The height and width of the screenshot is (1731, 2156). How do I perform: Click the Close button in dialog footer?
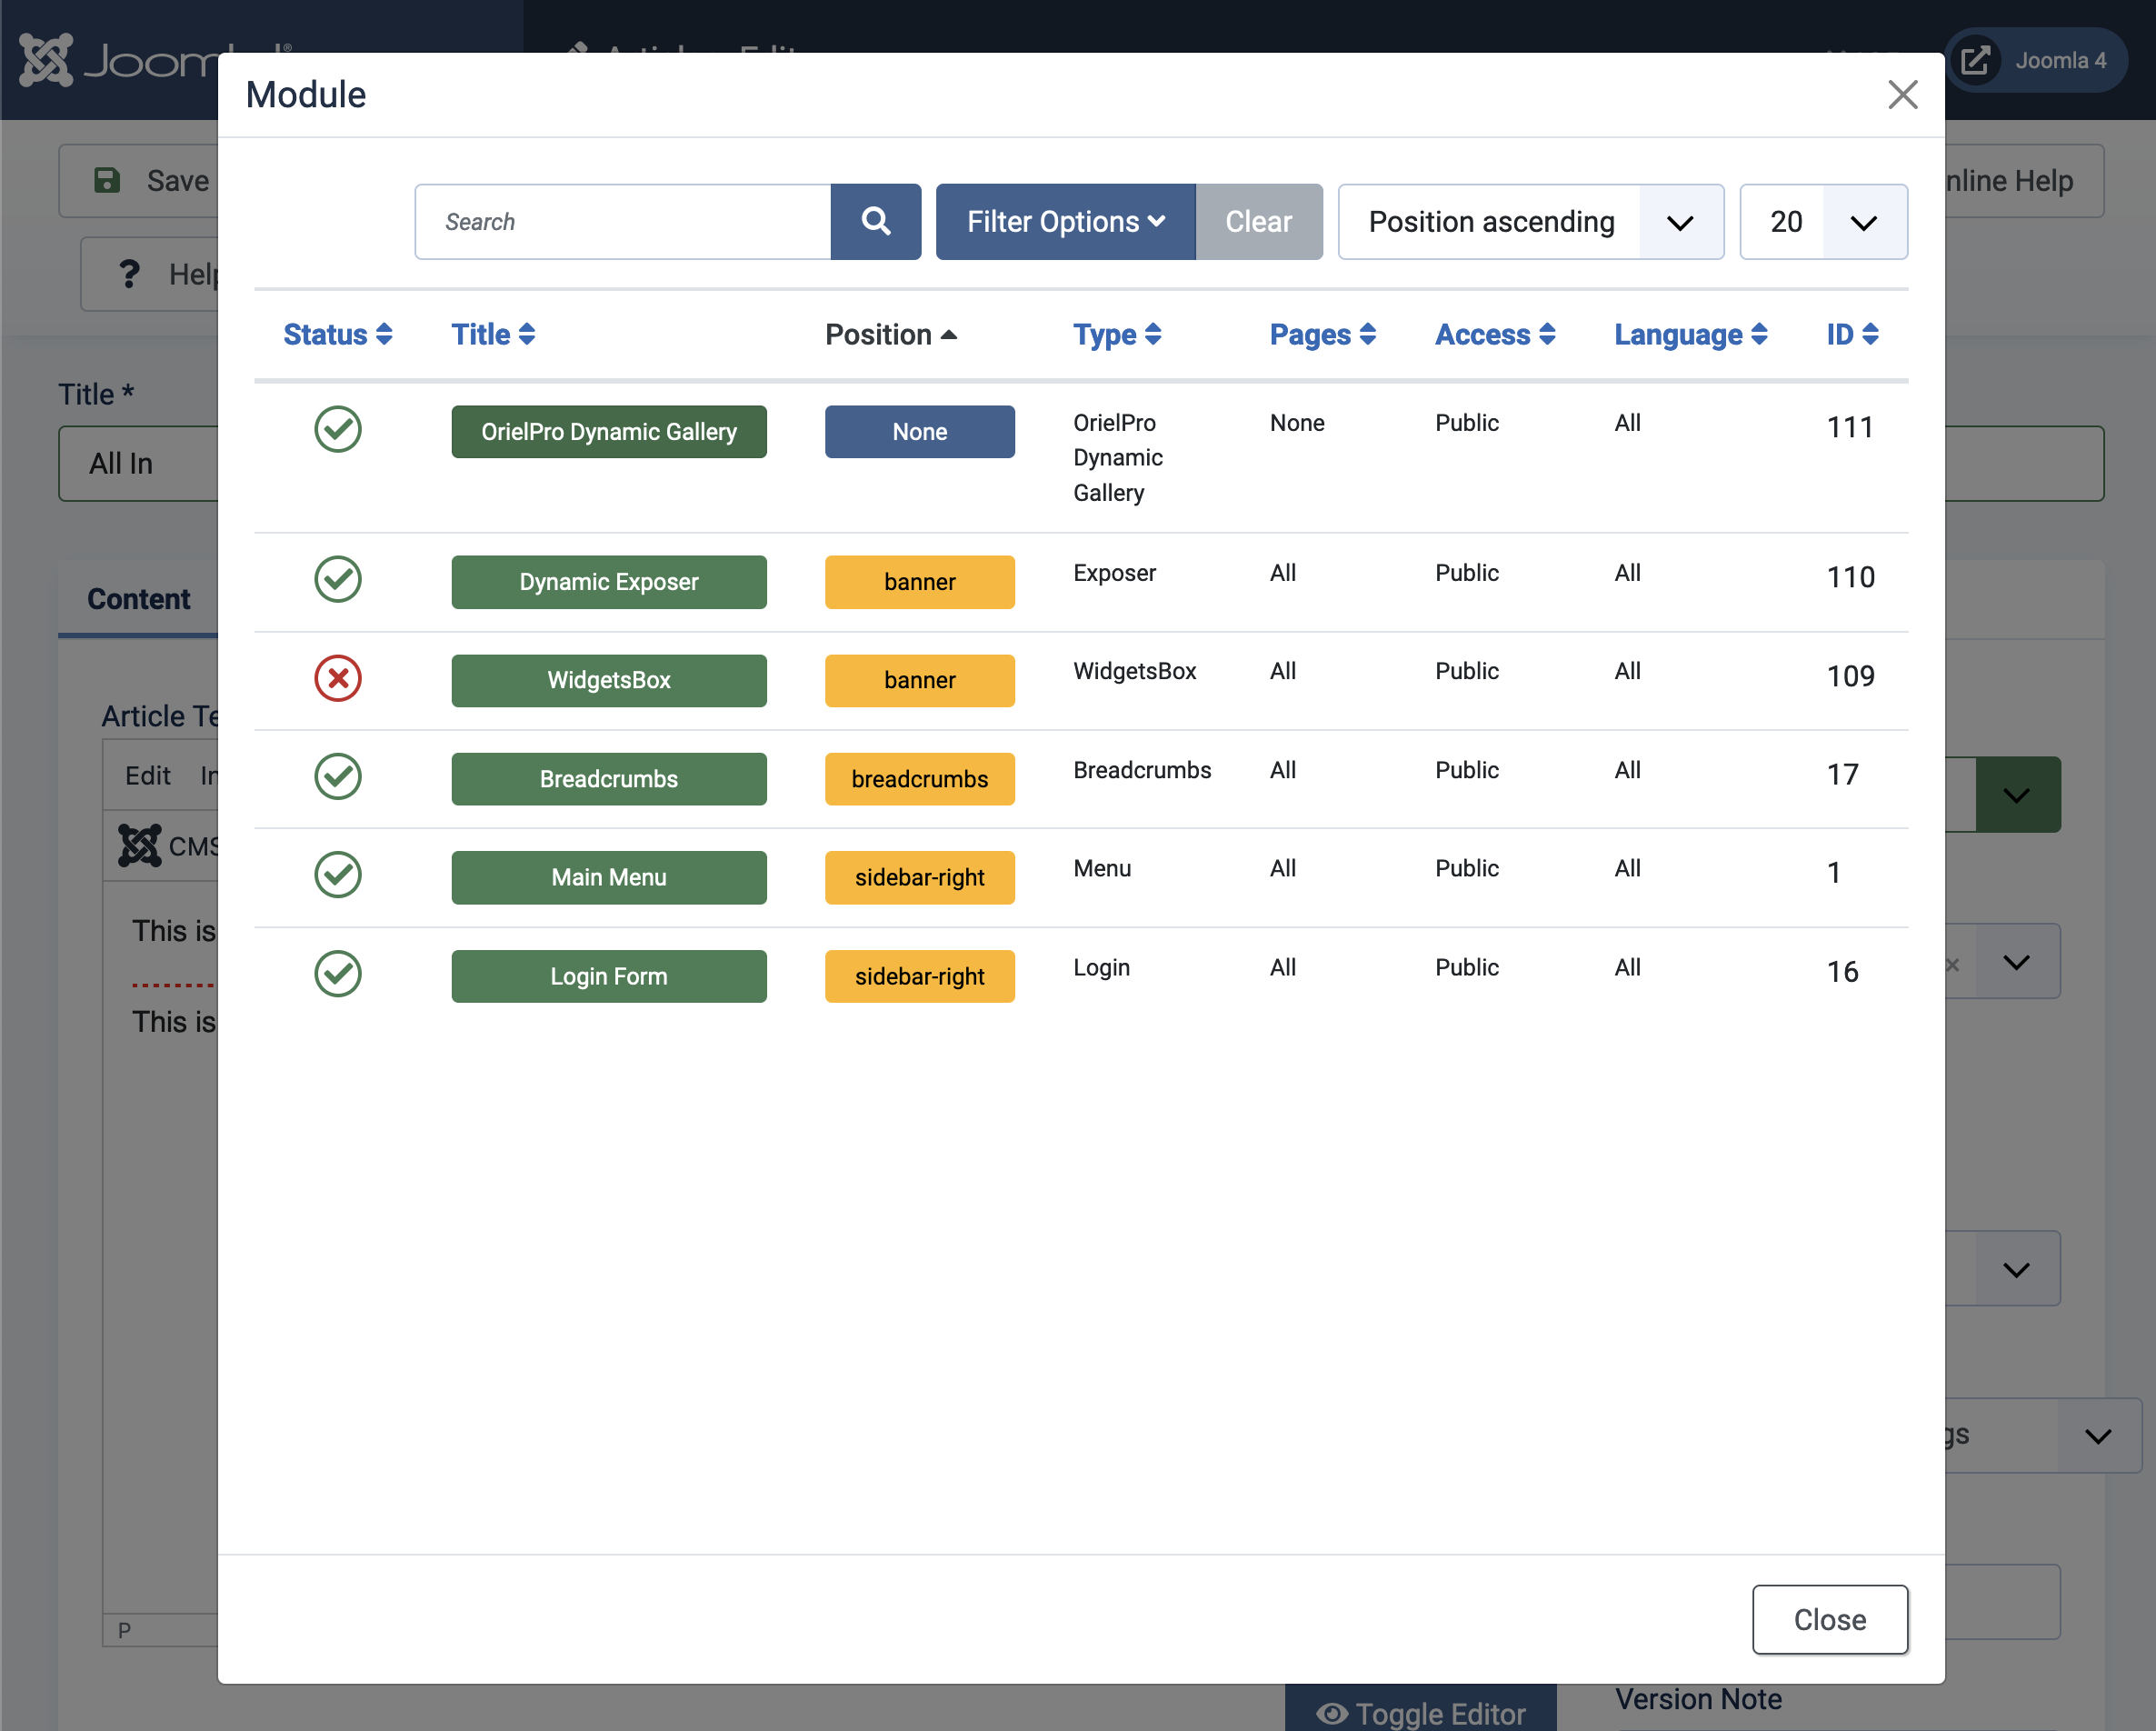coord(1829,1619)
